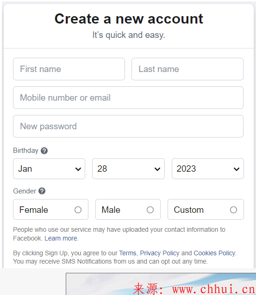Select the Custom gender radio button
Image resolution: width=256 pixels, height=295 pixels.
pyautogui.click(x=233, y=210)
